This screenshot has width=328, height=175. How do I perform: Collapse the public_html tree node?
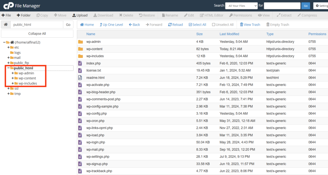coord(9,68)
